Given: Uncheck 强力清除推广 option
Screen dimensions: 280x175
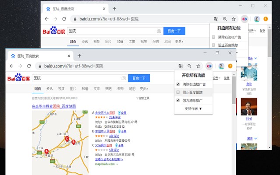Looking at the screenshot, I should tap(178, 100).
